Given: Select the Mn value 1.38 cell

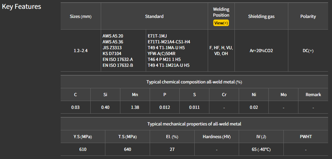Looking at the screenshot, I should (x=135, y=107).
